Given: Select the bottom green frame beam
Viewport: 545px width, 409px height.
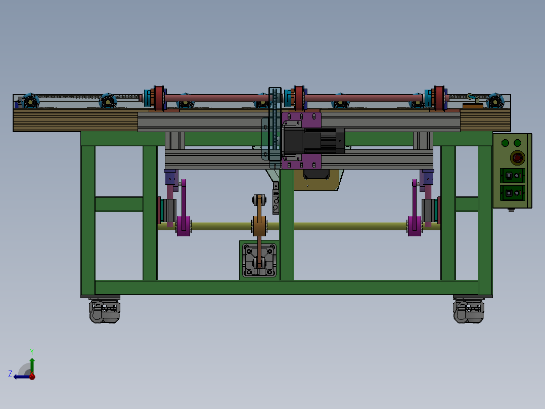Looking at the screenshot, I should click(x=286, y=288).
